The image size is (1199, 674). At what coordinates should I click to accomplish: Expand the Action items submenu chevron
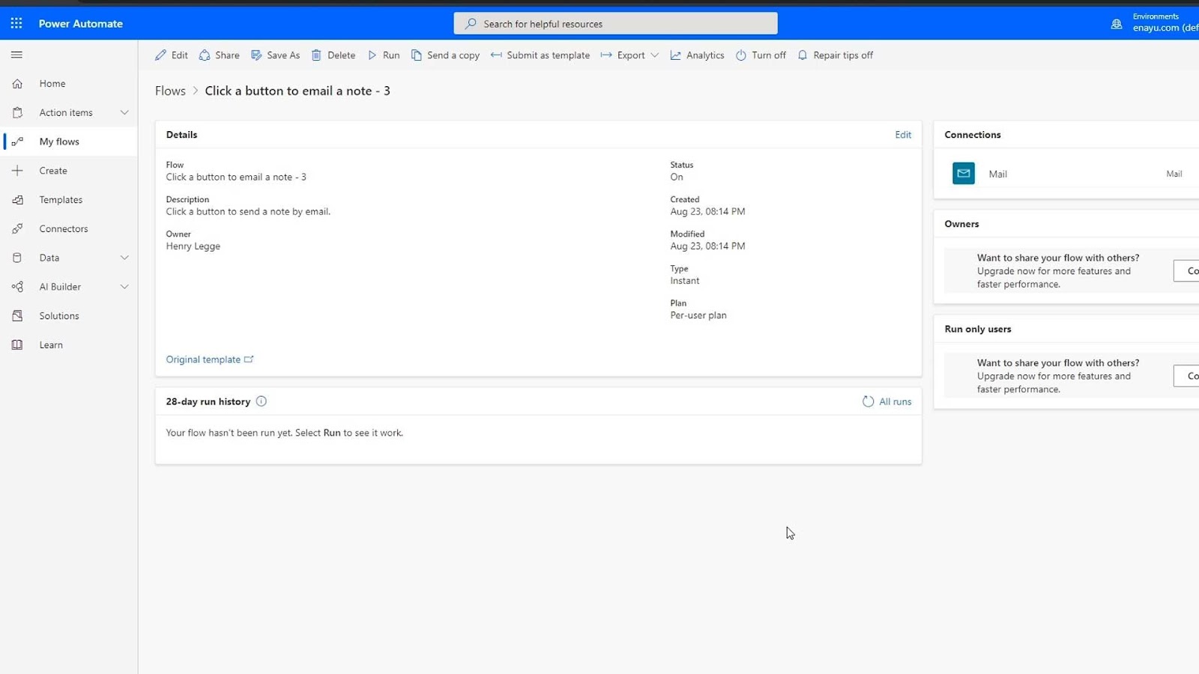124,113
